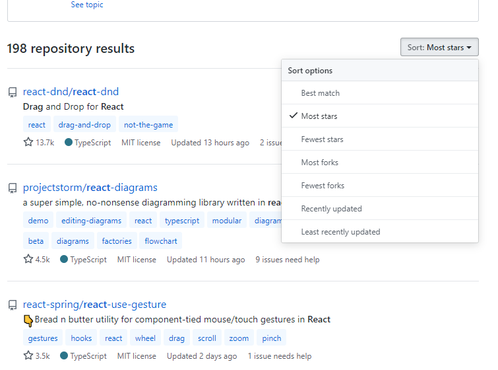This screenshot has width=498, height=370.
Task: Click repository icon beside react-dnd/react-dnd
Action: (13, 92)
